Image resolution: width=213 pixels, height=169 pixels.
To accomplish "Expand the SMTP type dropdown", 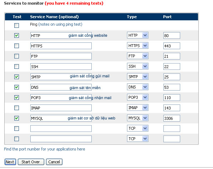I will click(138, 77).
